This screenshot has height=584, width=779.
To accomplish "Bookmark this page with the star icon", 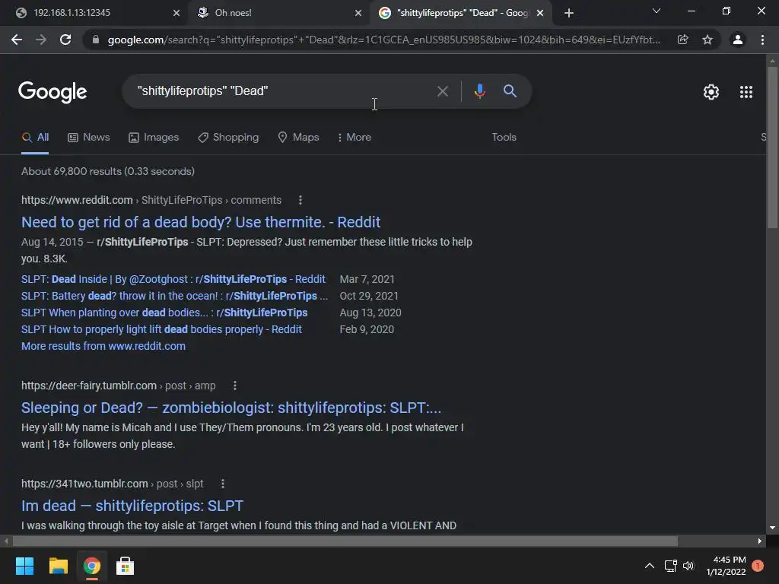I will 707,40.
